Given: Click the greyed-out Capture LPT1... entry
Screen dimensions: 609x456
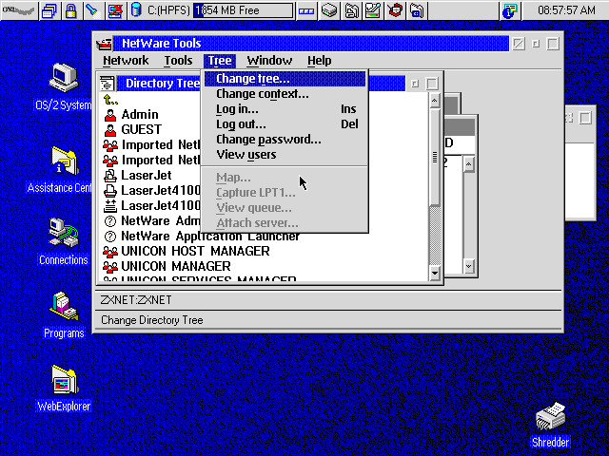Looking at the screenshot, I should (x=285, y=193).
